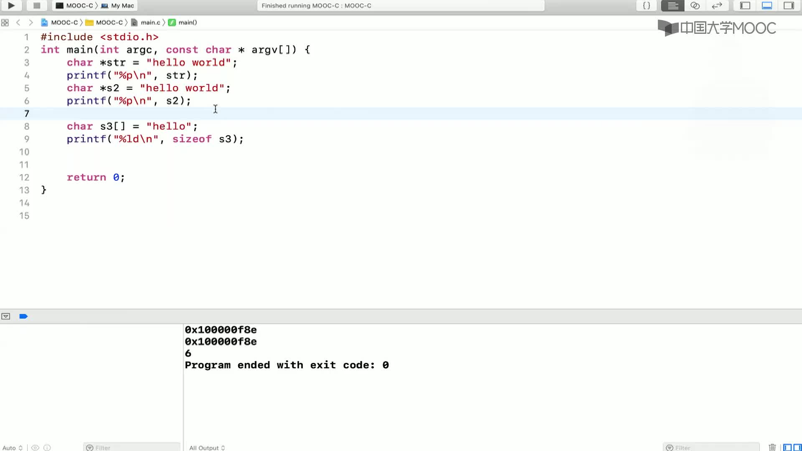
Task: Choose the My Mac run destination
Action: click(117, 5)
